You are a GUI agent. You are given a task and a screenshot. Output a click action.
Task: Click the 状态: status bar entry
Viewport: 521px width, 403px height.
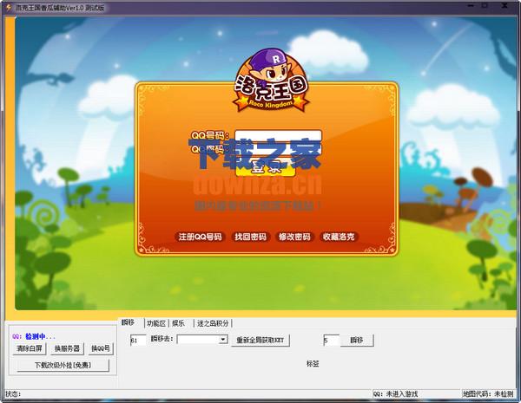[x=13, y=394]
